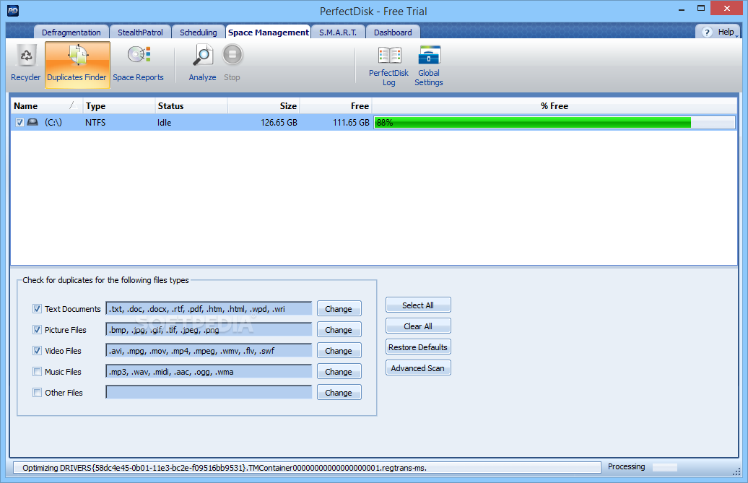
Task: Click Change for Music Files
Action: (x=339, y=372)
